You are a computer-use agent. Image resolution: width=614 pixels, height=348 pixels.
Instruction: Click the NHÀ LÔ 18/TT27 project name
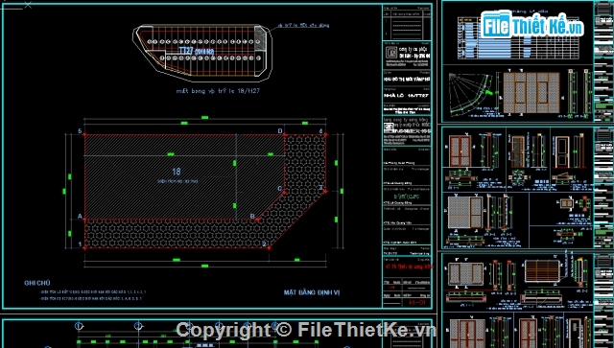[x=407, y=95]
